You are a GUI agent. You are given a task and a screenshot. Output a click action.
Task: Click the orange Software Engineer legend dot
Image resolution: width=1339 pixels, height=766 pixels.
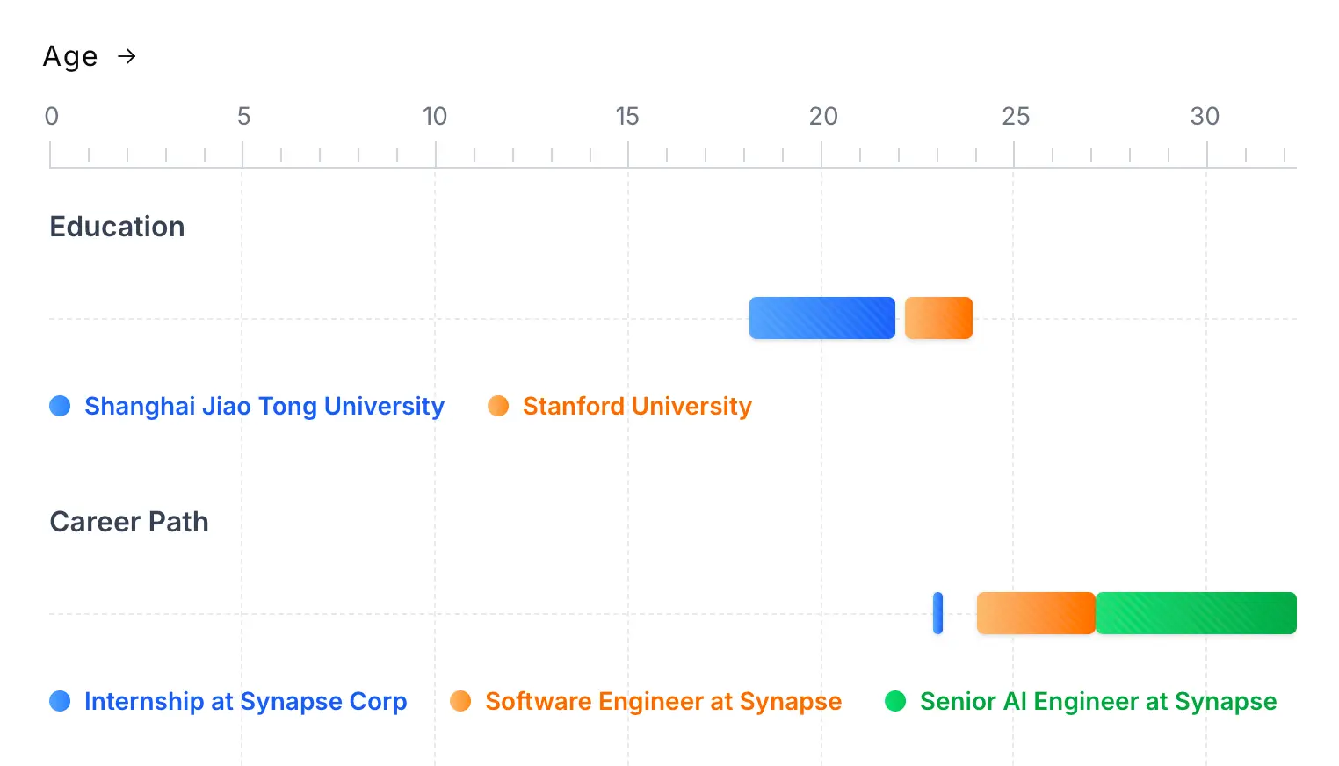[x=460, y=701]
